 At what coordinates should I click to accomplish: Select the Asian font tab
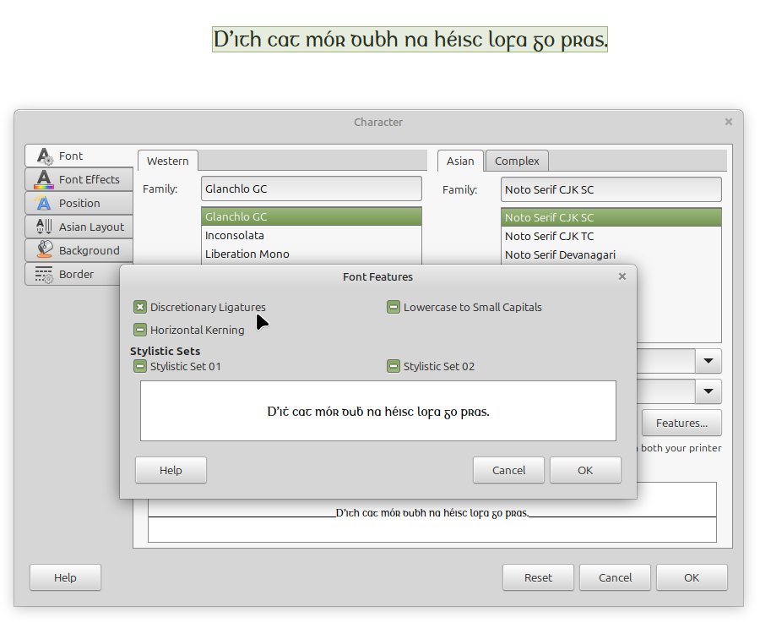pyautogui.click(x=460, y=161)
